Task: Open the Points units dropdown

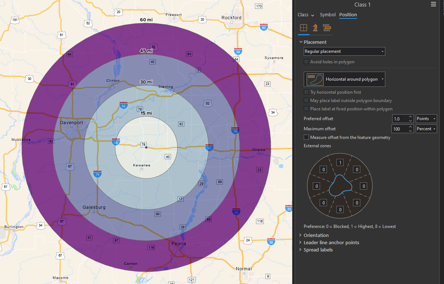Action: click(426, 118)
